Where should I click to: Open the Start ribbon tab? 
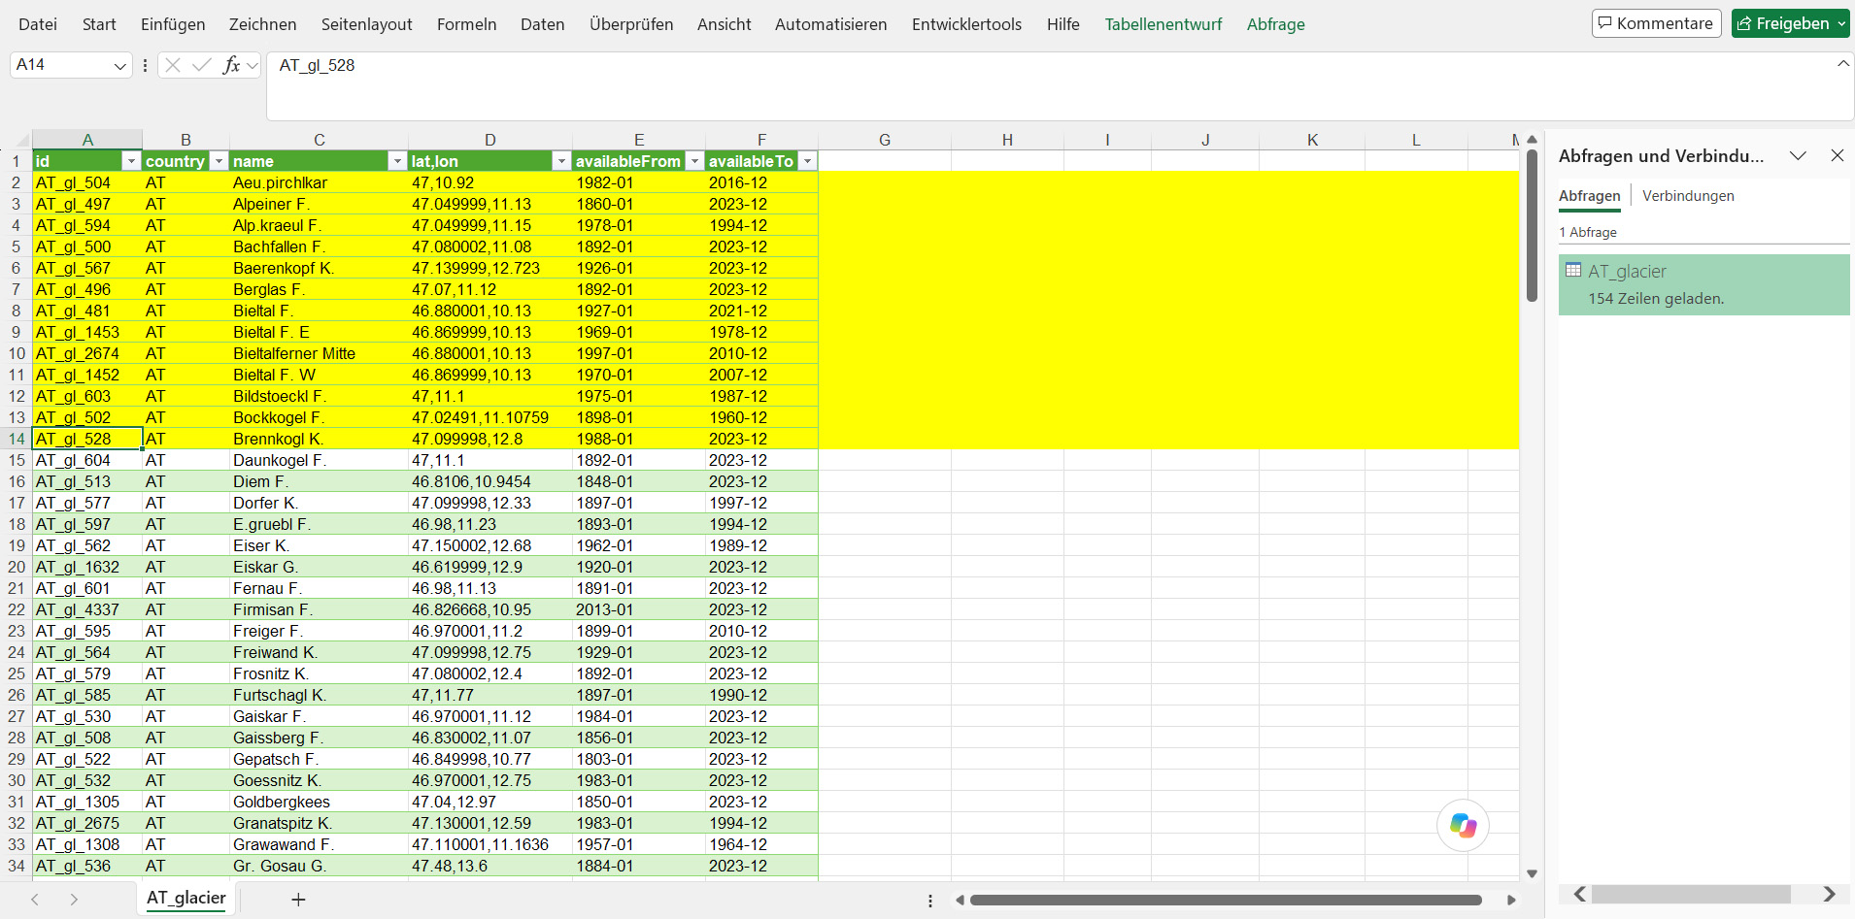click(99, 24)
